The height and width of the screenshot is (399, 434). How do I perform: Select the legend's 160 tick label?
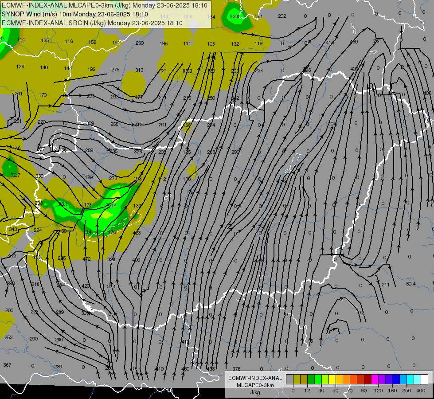click(392, 391)
